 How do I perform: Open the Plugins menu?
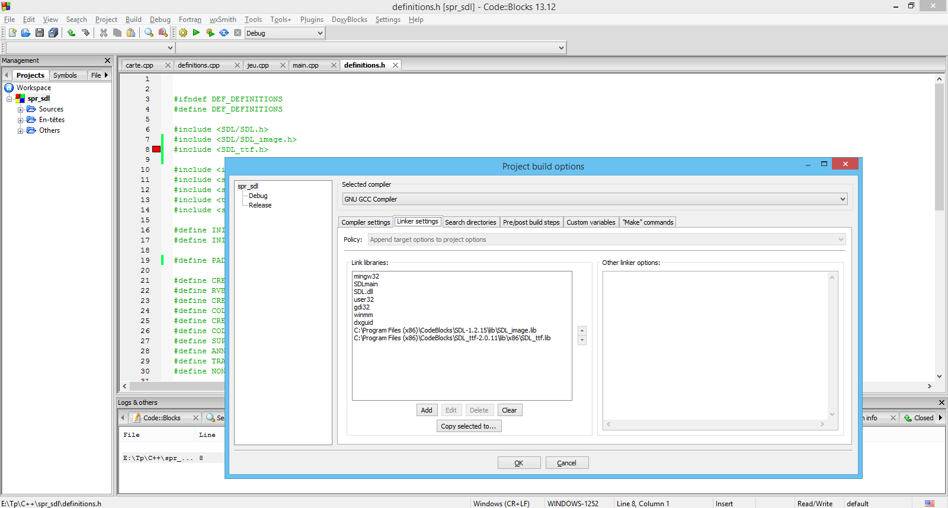[x=312, y=20]
